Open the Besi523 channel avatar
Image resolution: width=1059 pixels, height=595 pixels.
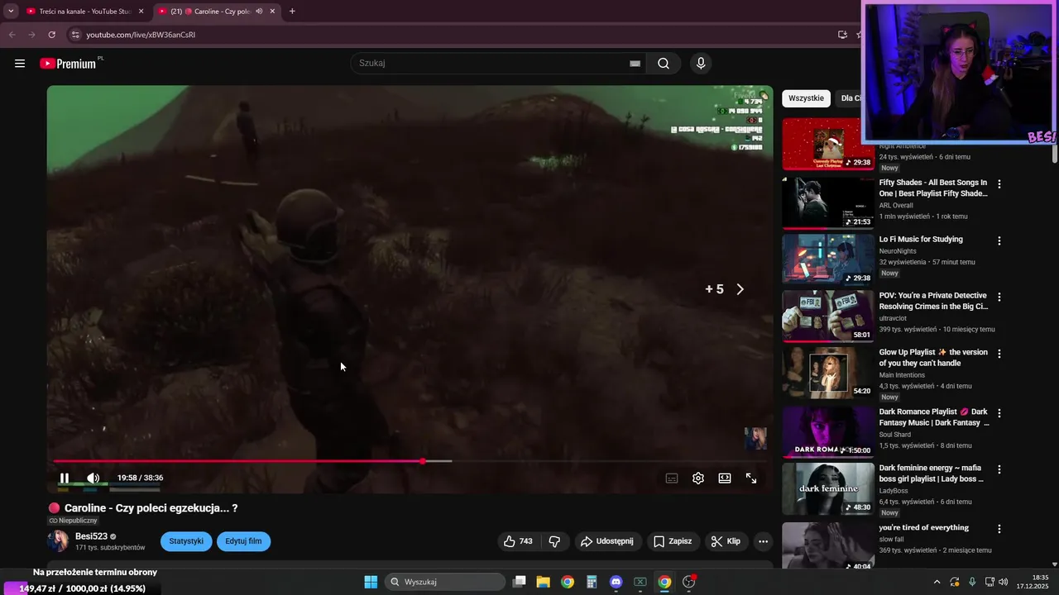tap(58, 541)
